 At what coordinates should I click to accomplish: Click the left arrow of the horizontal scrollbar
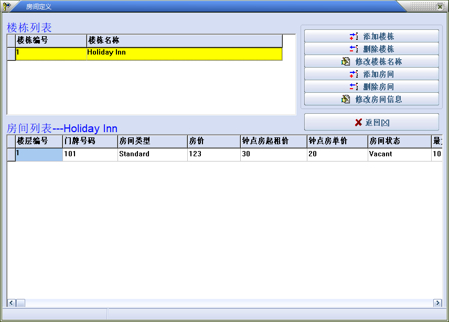click(x=11, y=303)
